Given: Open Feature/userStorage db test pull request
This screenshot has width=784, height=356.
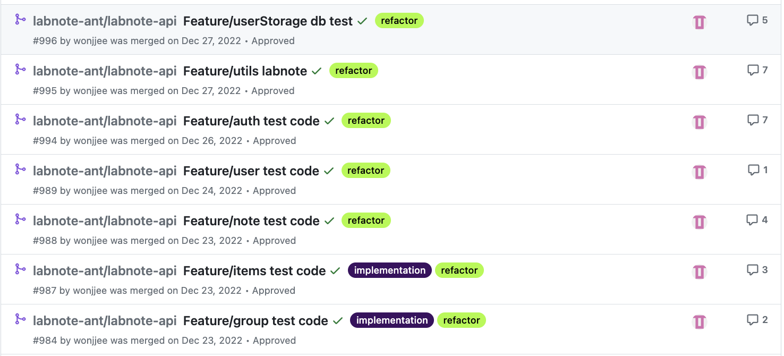Looking at the screenshot, I should coord(268,21).
